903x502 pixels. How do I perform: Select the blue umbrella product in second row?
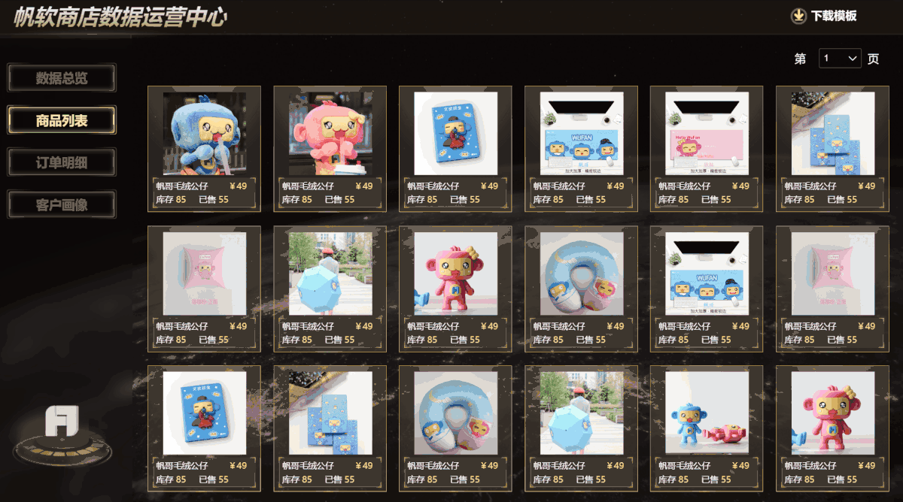tap(330, 274)
